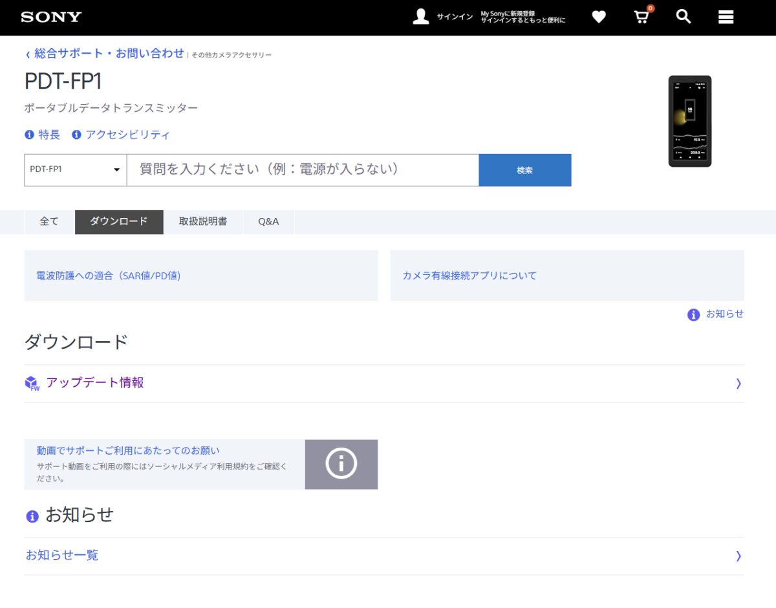Open the favorites heart icon
The image size is (776, 608).
tap(599, 17)
